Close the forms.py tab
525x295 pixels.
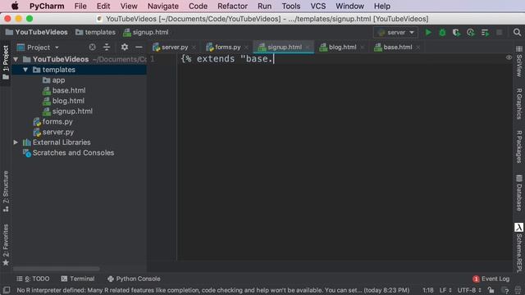246,48
